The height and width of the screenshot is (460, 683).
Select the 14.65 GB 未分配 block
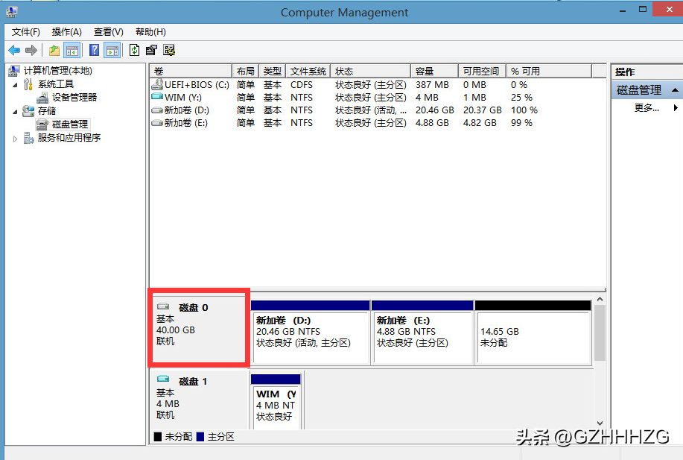pyautogui.click(x=533, y=333)
